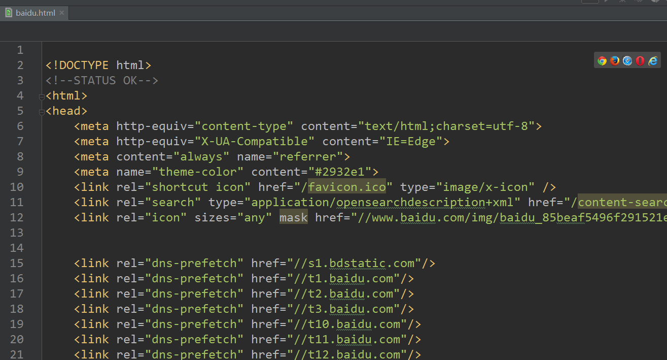This screenshot has width=667, height=360.
Task: Click the <!--STATUS OK--> comment
Action: point(102,80)
